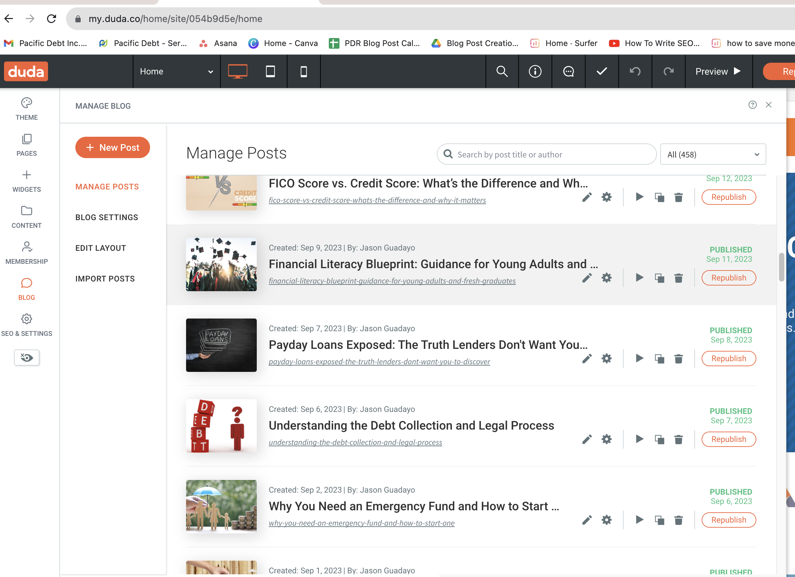Click the New Post button
Image resolution: width=795 pixels, height=577 pixels.
click(112, 147)
